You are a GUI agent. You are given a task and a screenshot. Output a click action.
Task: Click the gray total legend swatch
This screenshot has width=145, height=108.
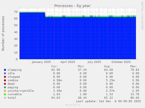(5, 98)
